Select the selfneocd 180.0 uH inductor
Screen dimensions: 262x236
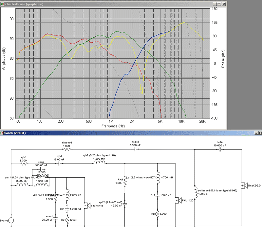click(x=196, y=192)
